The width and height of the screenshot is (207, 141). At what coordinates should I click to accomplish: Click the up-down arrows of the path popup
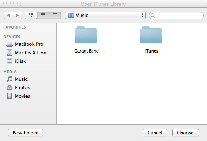click(142, 15)
